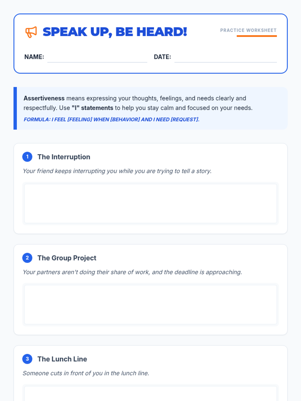Click the number 3 badge
The width and height of the screenshot is (301, 401).
point(27,359)
